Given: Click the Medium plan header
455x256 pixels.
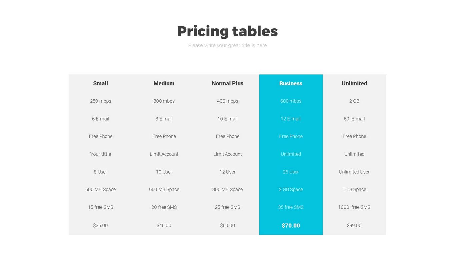Looking at the screenshot, I should (x=164, y=83).
